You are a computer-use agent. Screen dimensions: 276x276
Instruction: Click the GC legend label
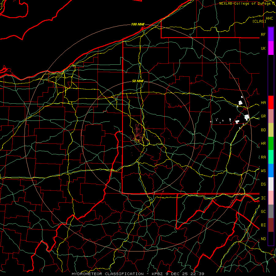263,211
